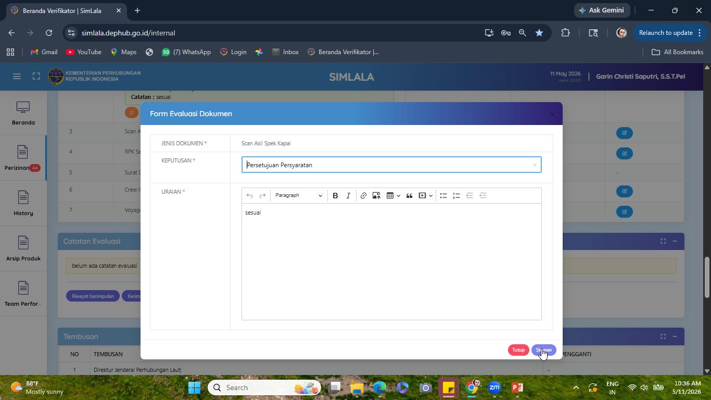
Task: Open Team Performance in the sidebar
Action: [23, 294]
